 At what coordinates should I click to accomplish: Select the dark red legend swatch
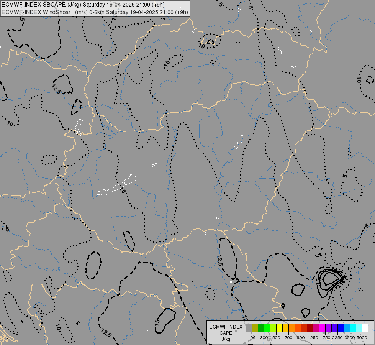(x=310, y=328)
